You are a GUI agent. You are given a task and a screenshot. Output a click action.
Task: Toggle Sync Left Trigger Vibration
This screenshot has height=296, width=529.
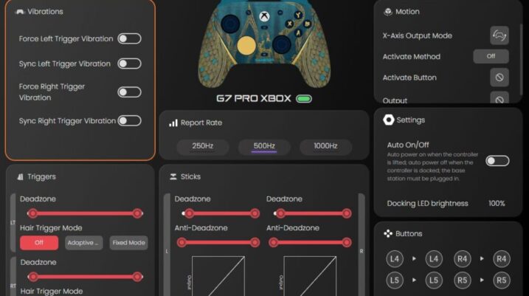[x=129, y=63]
